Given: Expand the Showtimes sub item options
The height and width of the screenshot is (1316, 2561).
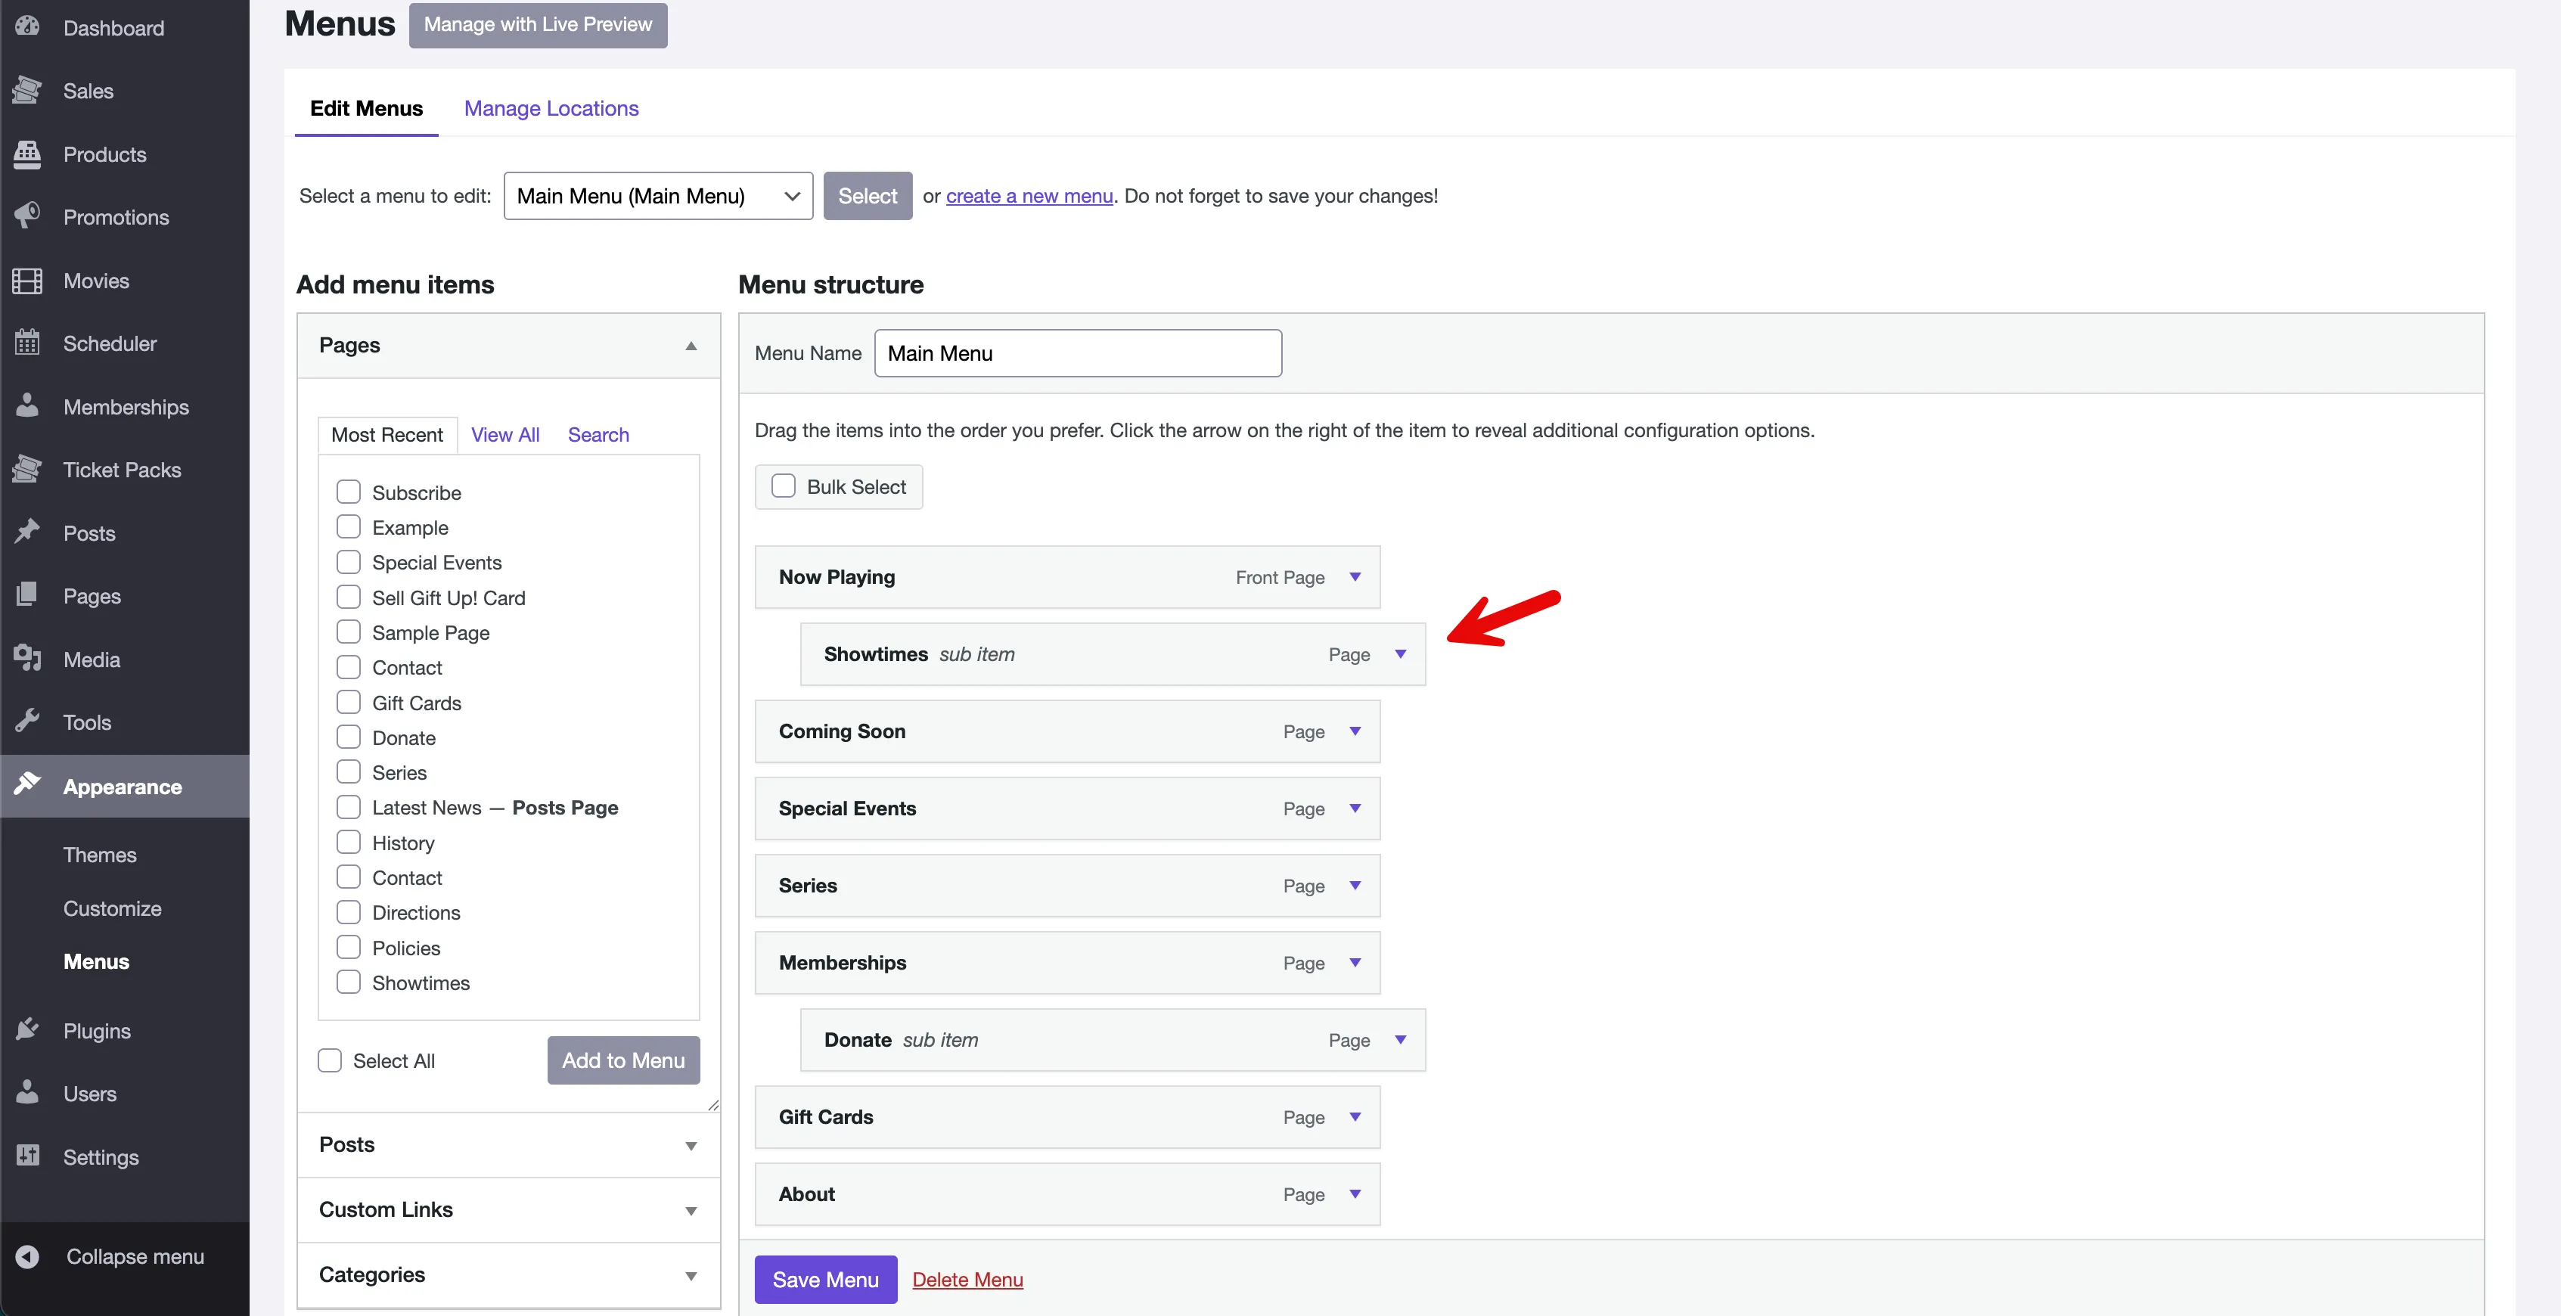Looking at the screenshot, I should [x=1400, y=654].
